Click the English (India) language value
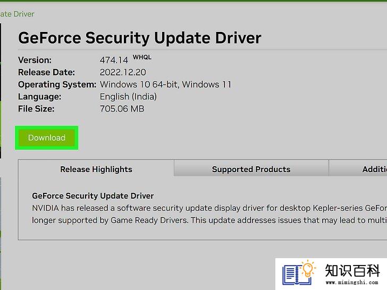Image resolution: width=387 pixels, height=290 pixels. (128, 97)
